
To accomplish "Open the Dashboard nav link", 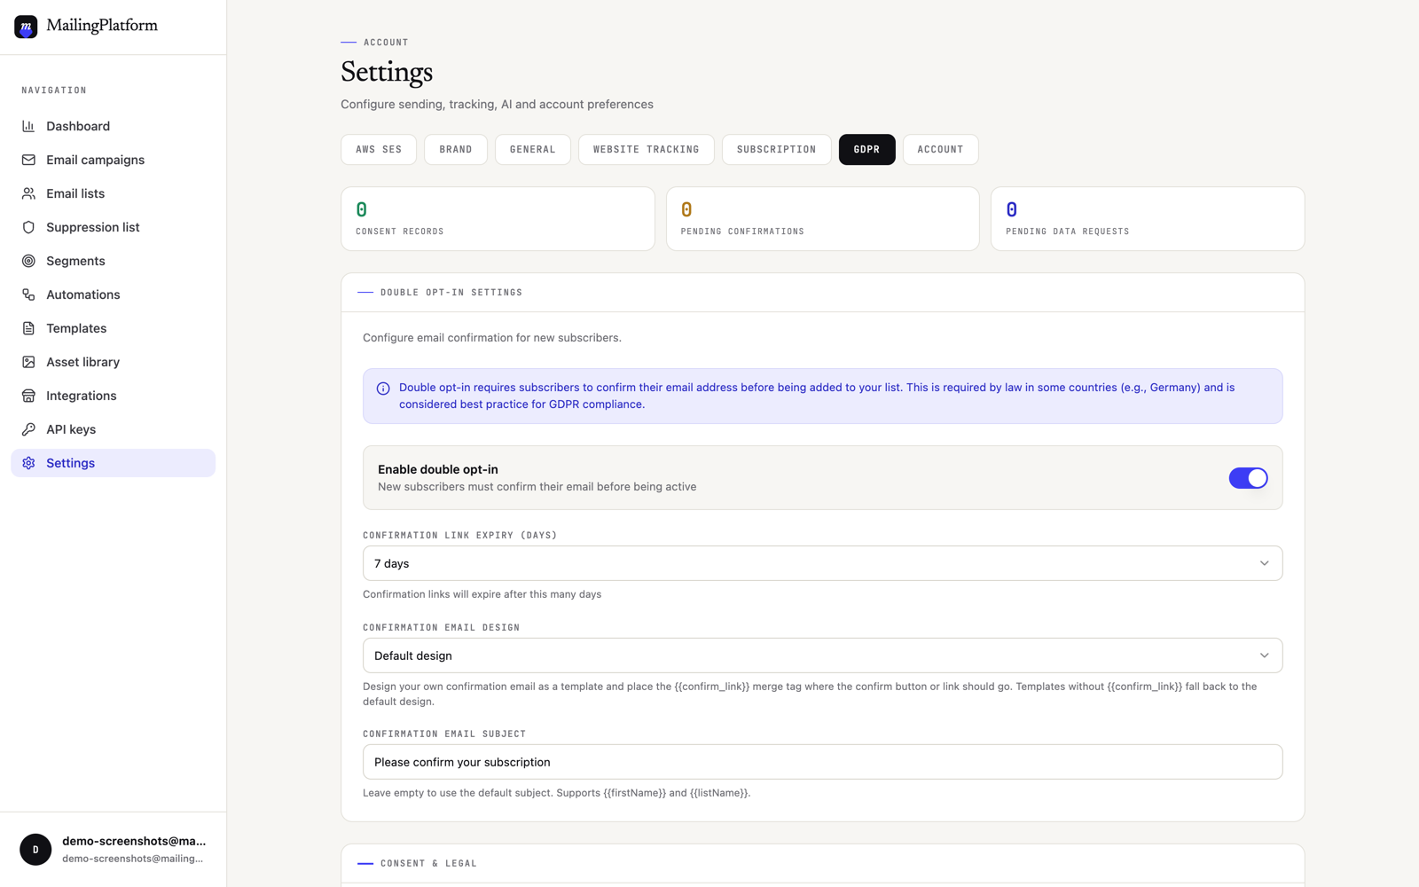I will point(113,126).
